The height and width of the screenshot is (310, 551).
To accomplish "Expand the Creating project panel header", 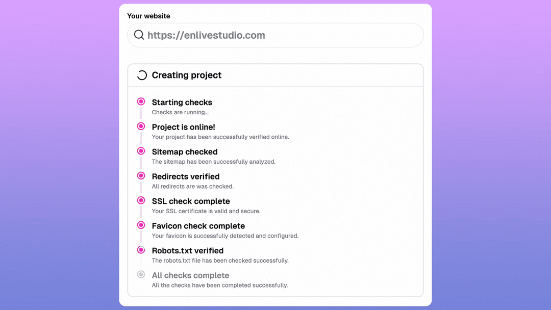I will coord(186,75).
